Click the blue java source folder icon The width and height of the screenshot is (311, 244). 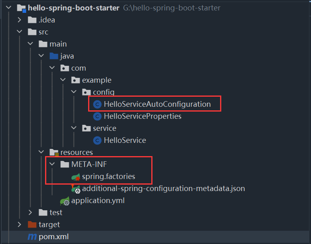coord(54,56)
